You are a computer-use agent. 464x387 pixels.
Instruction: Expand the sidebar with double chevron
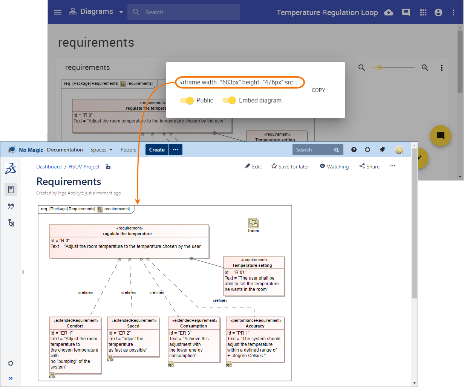tap(11, 378)
